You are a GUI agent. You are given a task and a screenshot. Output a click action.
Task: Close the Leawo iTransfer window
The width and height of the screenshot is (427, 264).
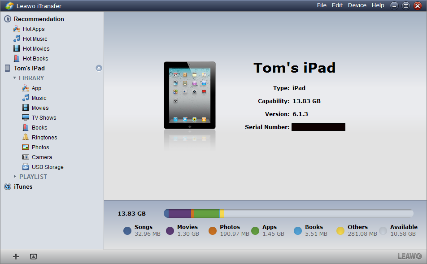418,6
